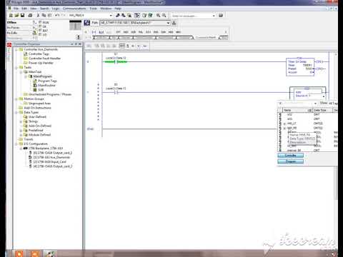343x257 pixels.
Task: Click the Find Next binoculars icon
Action: pos(124,15)
